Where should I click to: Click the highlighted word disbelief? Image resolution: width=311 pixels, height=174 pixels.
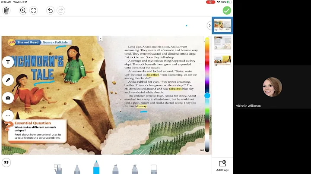coord(152,75)
